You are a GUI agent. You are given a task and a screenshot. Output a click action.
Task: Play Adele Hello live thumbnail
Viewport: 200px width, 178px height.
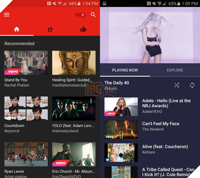(x=121, y=107)
